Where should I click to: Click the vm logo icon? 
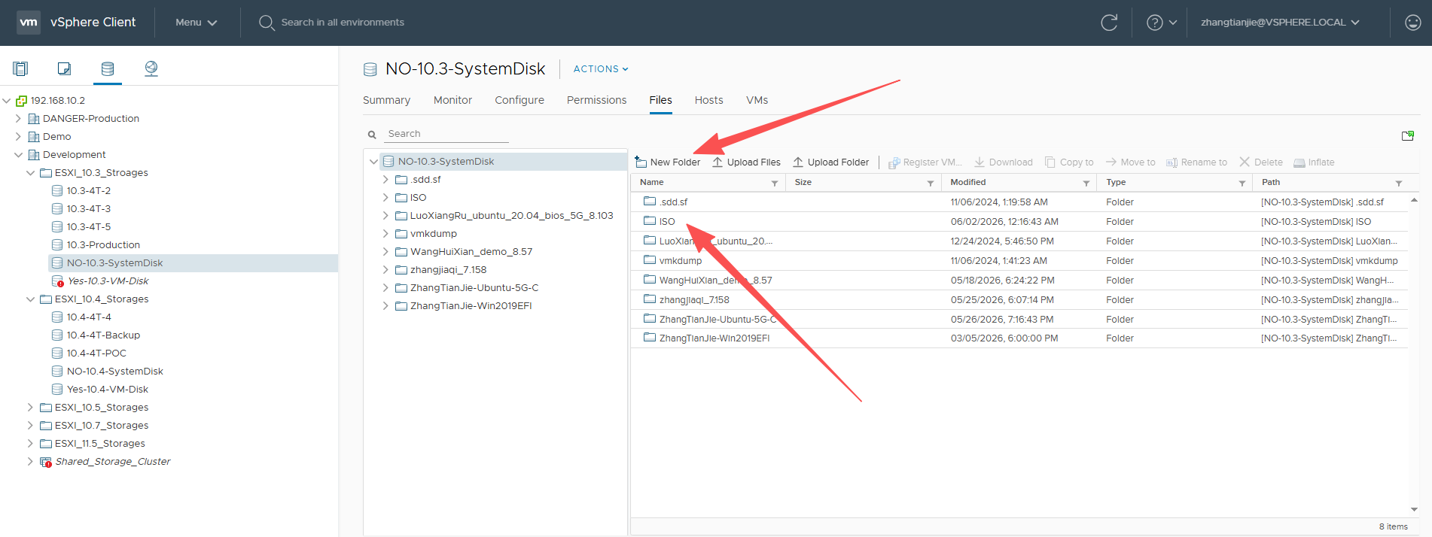coord(29,23)
